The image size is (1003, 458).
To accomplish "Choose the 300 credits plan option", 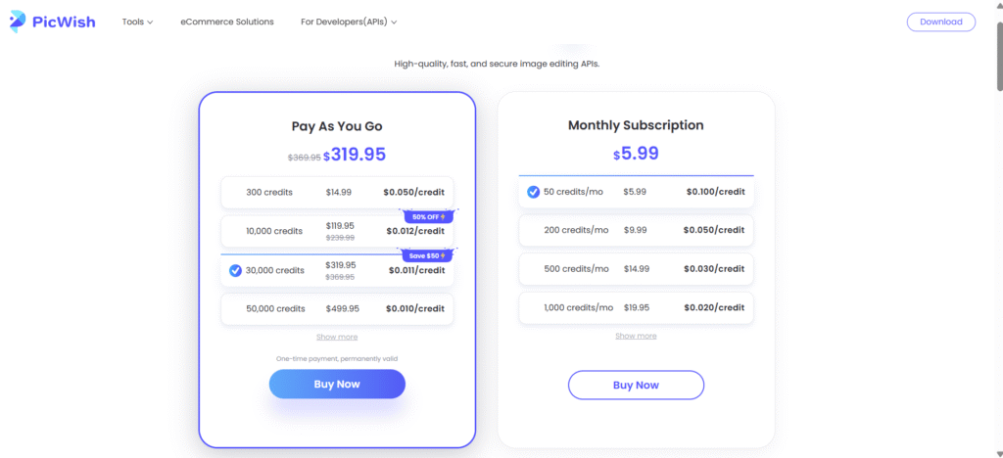I will (337, 192).
